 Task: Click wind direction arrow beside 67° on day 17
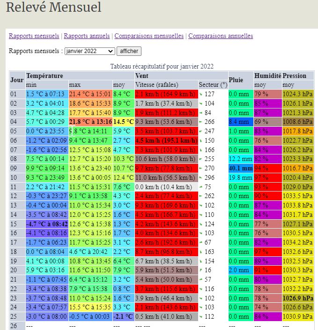[201, 242]
